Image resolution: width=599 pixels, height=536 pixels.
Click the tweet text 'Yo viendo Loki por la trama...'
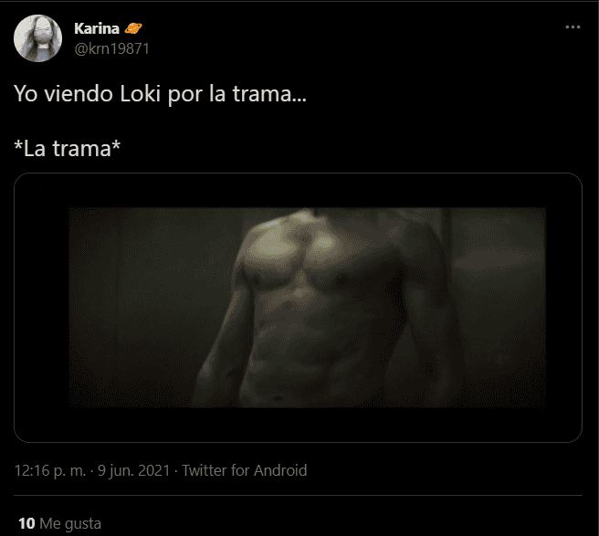160,94
